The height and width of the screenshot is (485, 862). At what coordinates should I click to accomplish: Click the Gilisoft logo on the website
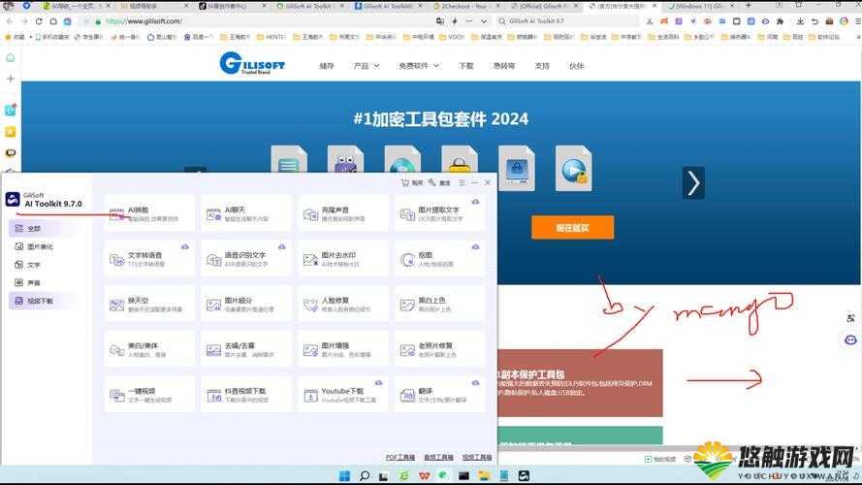(252, 63)
